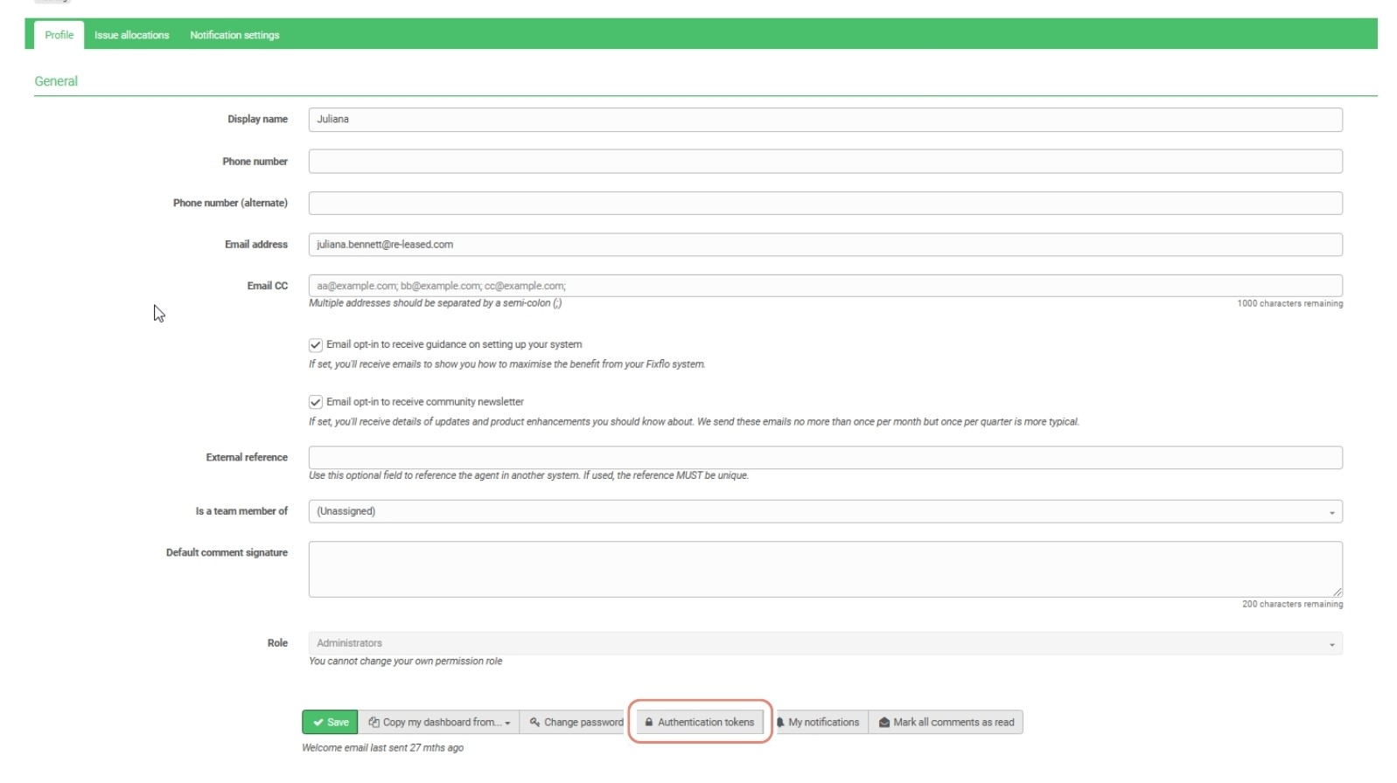Click the General section heading
The width and height of the screenshot is (1397, 783).
pos(56,81)
